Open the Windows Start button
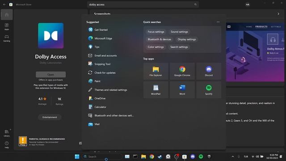Screen dimensions: 286x161 tap(77, 157)
